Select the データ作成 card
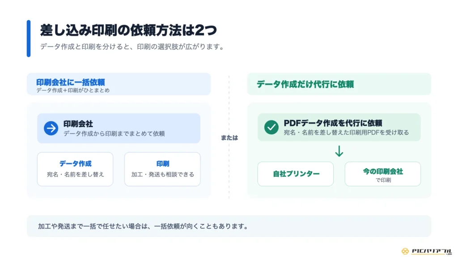This screenshot has width=458, height=257. point(75,169)
